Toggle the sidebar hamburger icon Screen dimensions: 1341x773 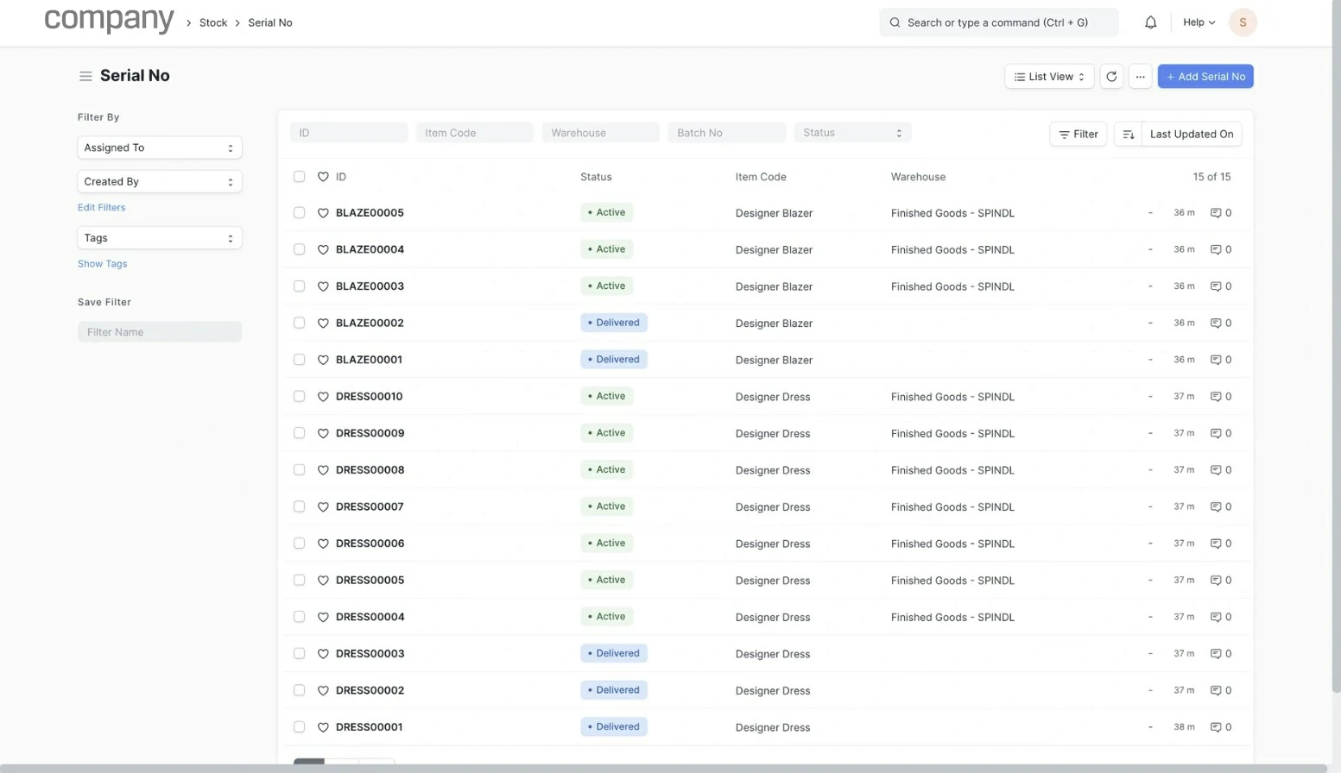(85, 76)
